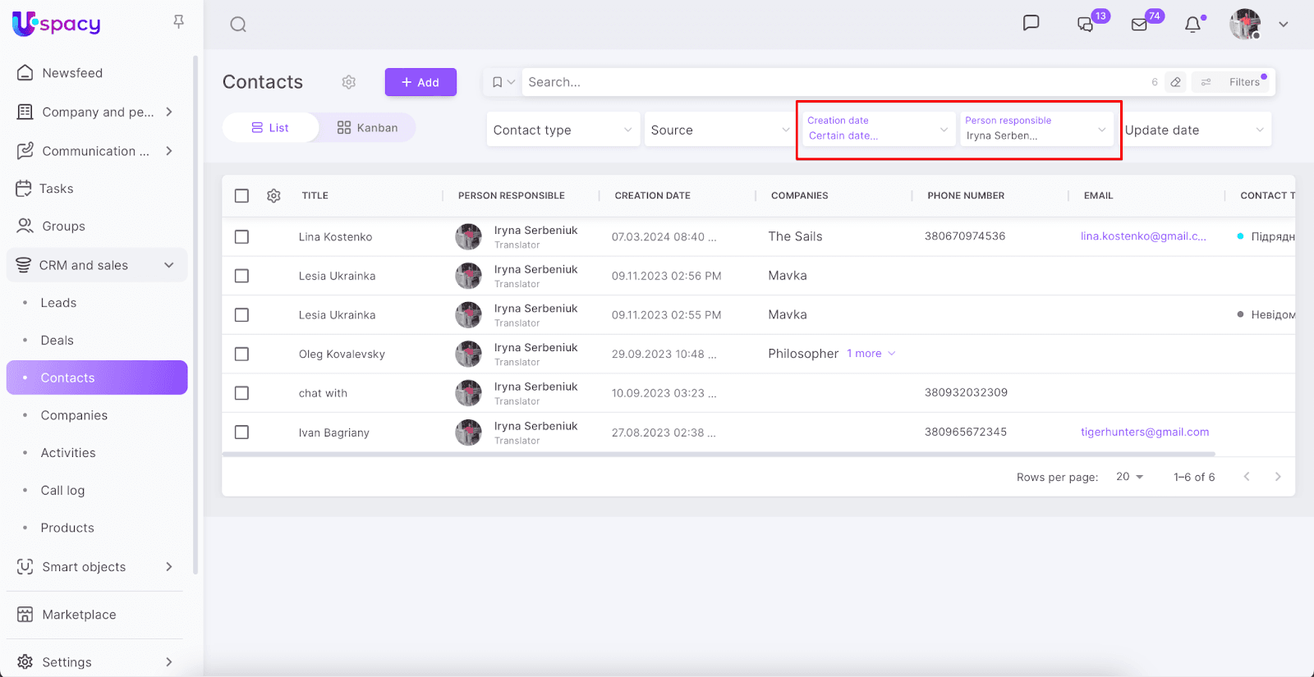Click into the contacts Search field
Image resolution: width=1314 pixels, height=677 pixels.
pyautogui.click(x=829, y=82)
